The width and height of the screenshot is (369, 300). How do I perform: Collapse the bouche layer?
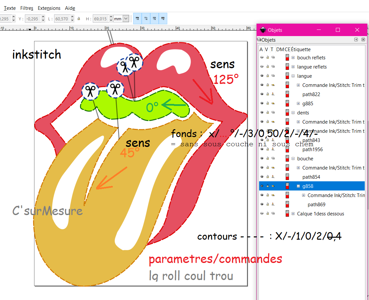[293, 158]
